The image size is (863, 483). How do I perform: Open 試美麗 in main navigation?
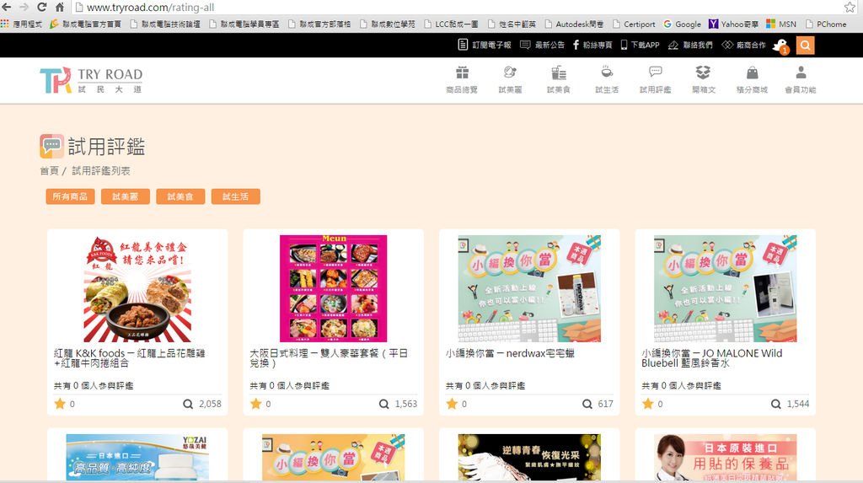point(510,80)
